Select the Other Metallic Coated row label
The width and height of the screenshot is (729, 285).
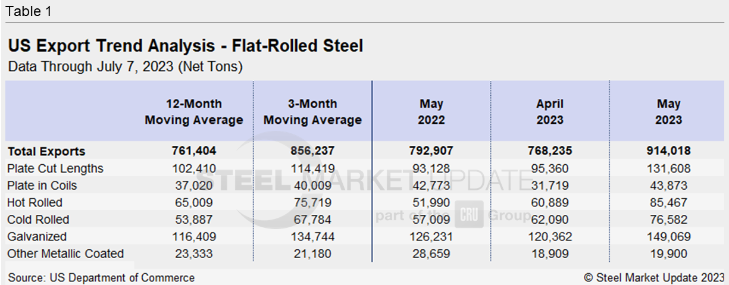[65, 254]
